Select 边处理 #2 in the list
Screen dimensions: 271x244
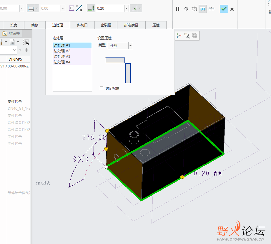tap(72, 51)
